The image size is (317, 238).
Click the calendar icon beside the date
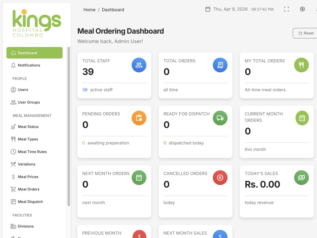pos(208,9)
